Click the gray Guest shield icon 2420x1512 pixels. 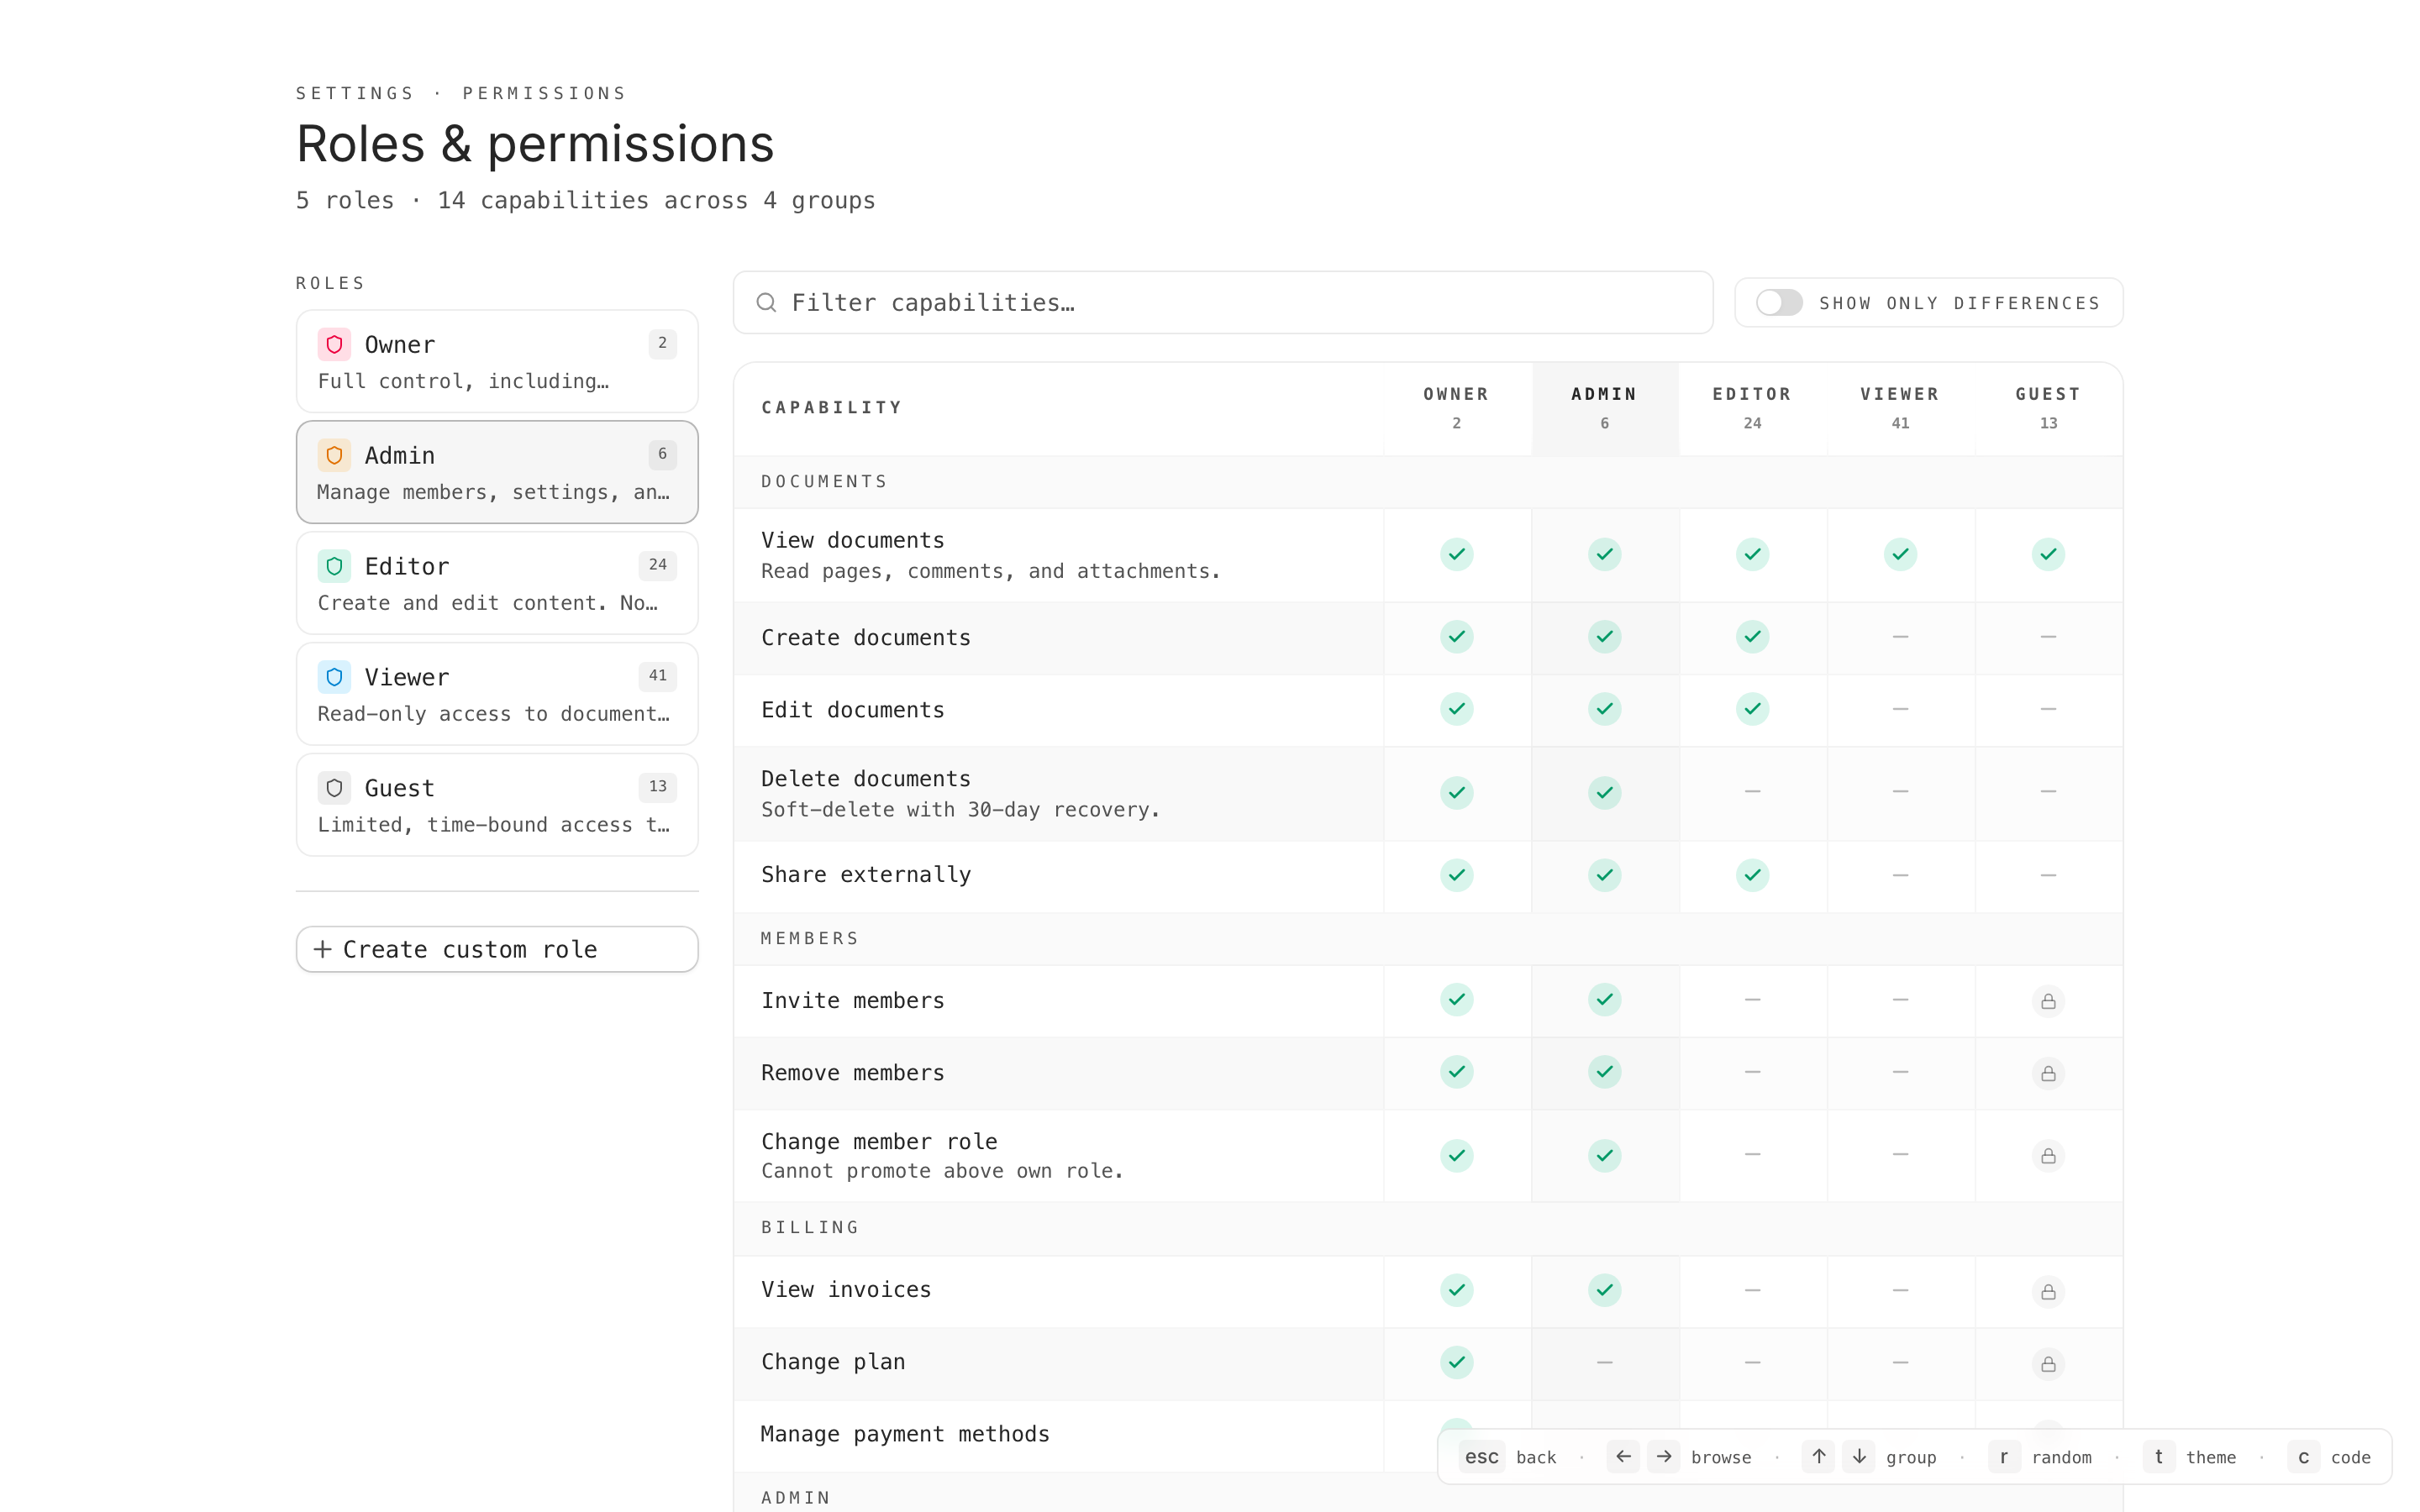click(334, 788)
